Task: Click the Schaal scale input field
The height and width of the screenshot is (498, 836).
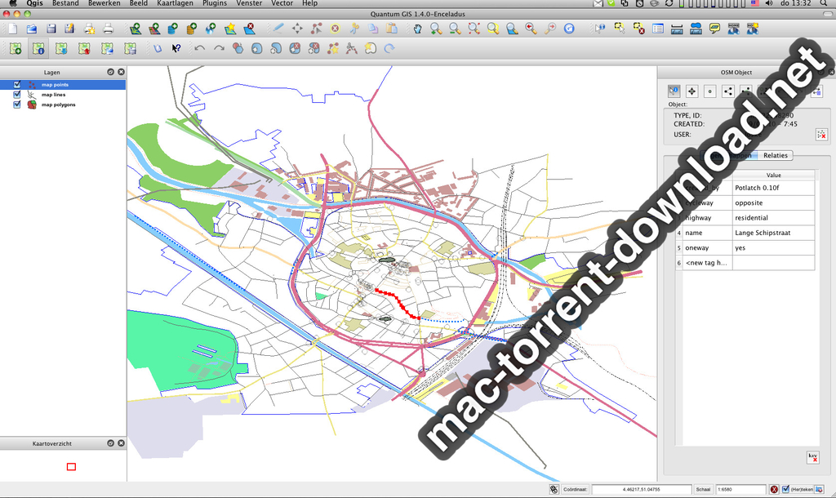Action: pyautogui.click(x=740, y=489)
